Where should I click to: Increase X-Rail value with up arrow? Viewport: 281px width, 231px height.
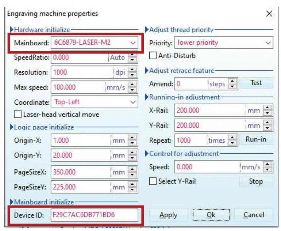[268, 108]
